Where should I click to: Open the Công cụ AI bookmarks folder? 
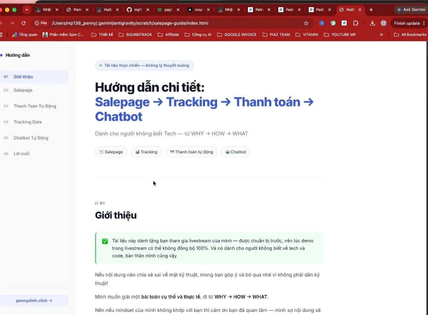point(198,35)
